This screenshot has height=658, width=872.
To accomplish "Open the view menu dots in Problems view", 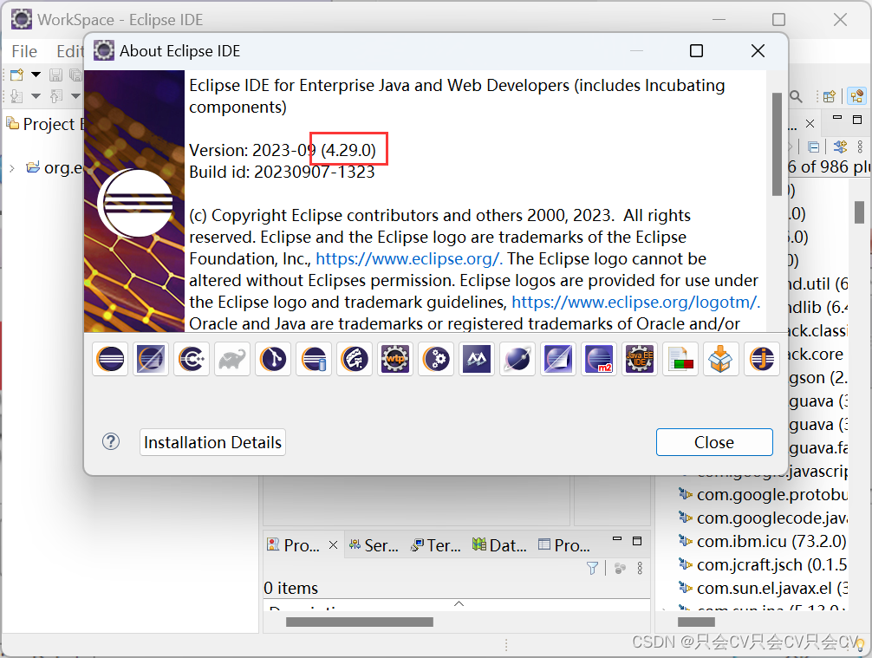I will coord(640,568).
